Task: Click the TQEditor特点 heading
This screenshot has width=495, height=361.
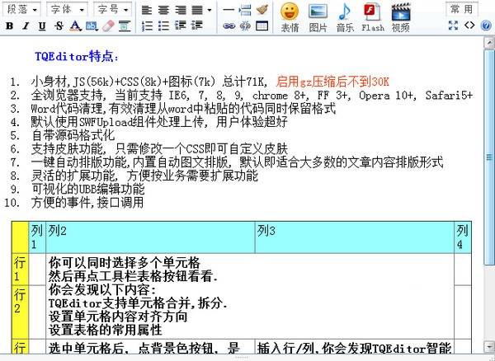Action: click(77, 57)
